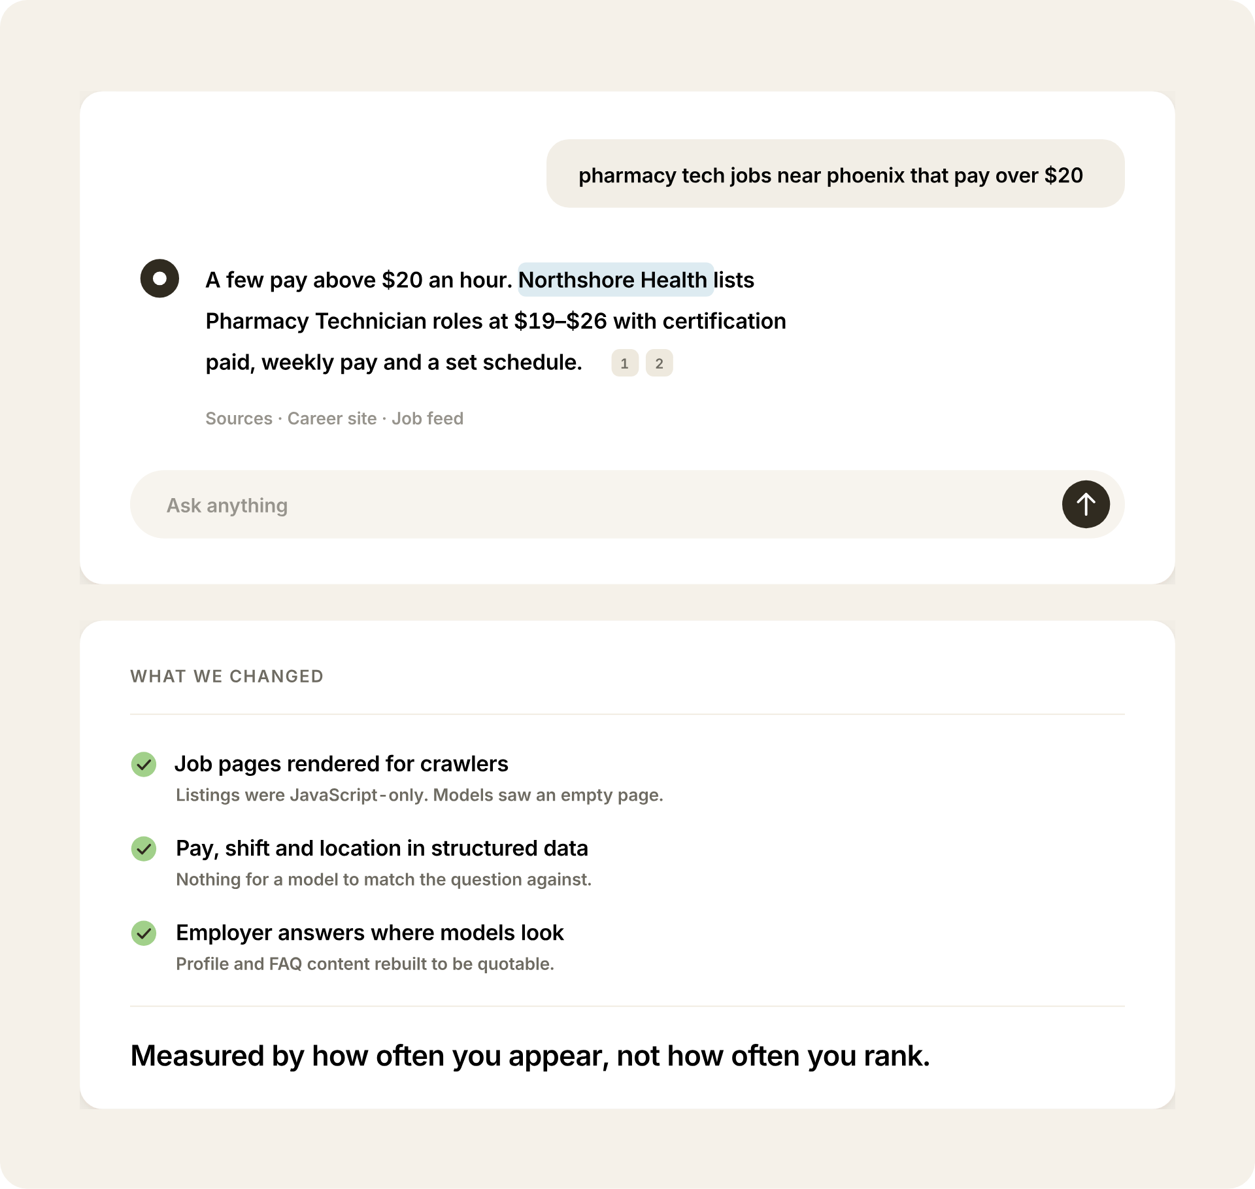Click green check beside Job pages rendered

click(x=144, y=764)
